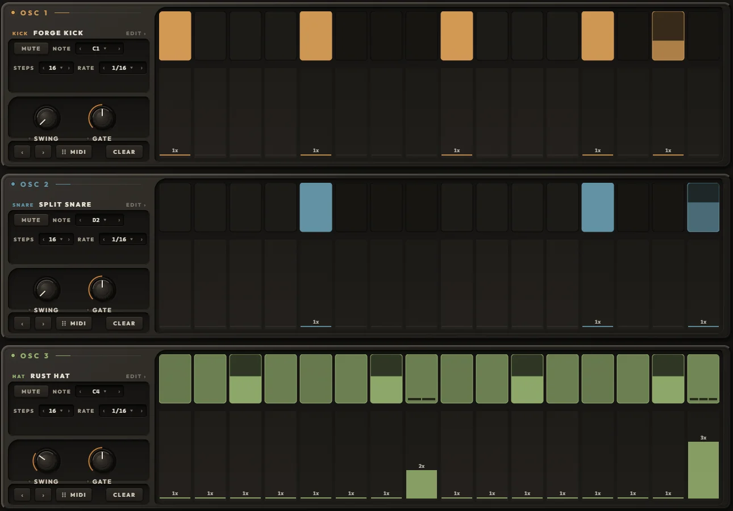Shift the OSC 1 pattern left

22,152
